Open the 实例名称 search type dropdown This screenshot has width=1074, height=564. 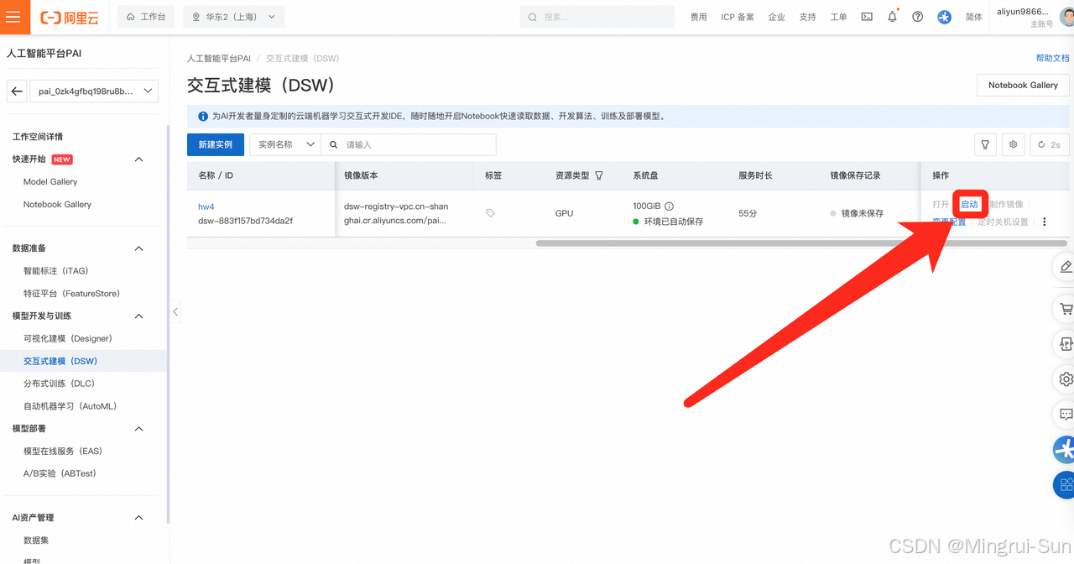[x=285, y=144]
